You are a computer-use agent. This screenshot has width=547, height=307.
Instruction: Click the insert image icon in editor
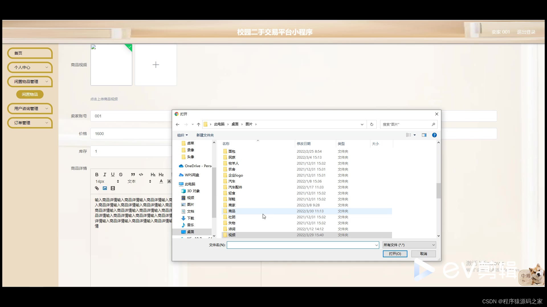105,188
